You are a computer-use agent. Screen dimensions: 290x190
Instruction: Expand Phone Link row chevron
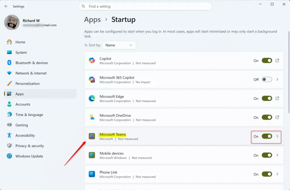277,174
